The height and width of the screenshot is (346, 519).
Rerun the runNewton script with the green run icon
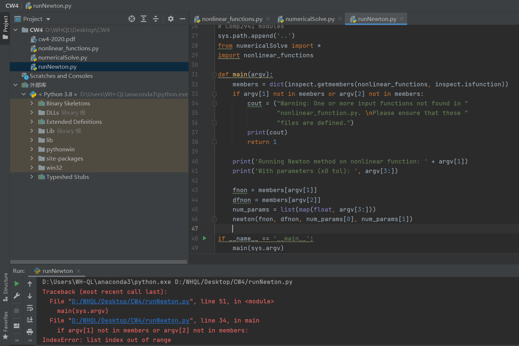click(x=17, y=283)
